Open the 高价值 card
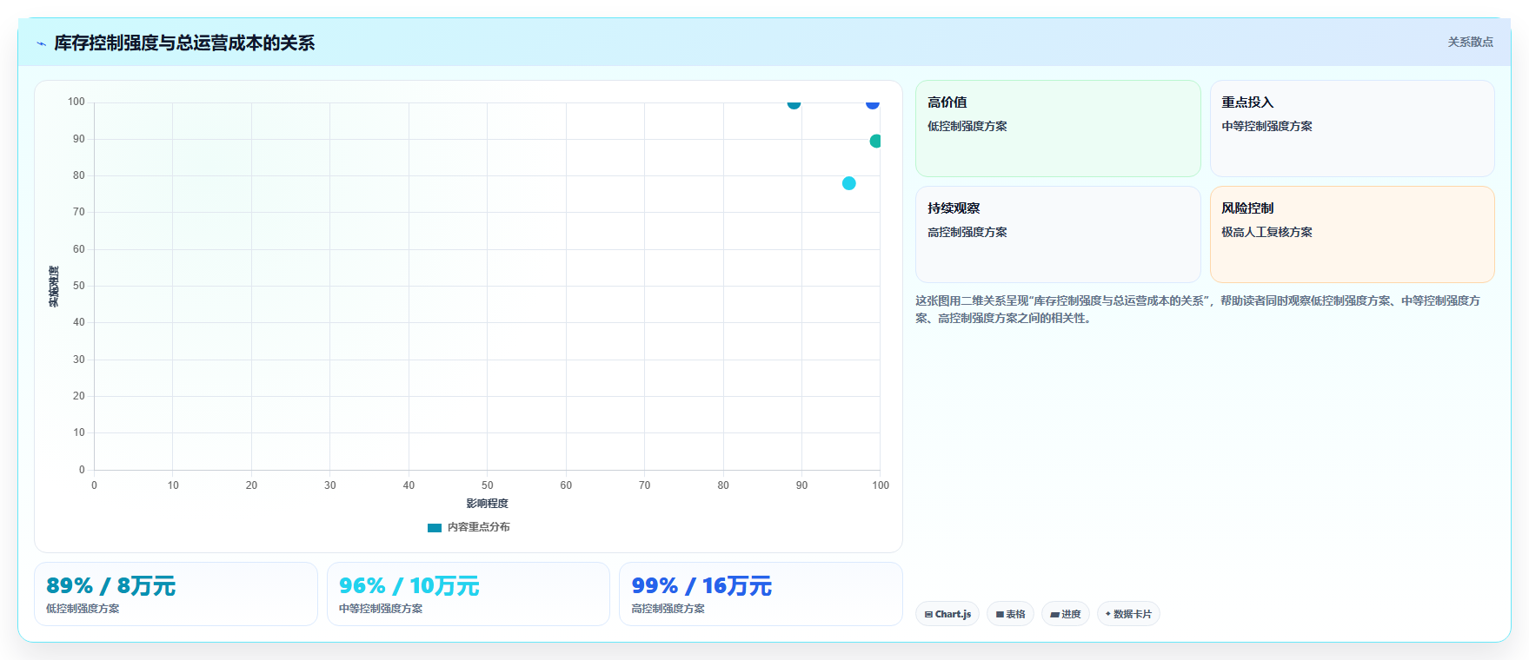 tap(1058, 129)
